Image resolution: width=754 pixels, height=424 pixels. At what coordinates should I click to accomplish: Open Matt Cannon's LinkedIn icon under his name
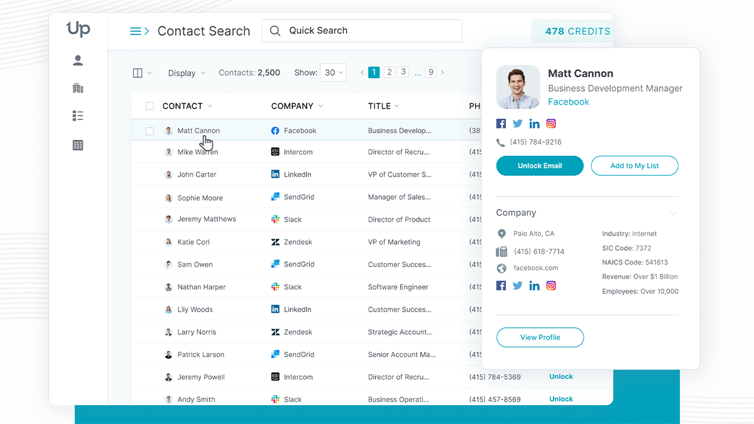(x=534, y=124)
